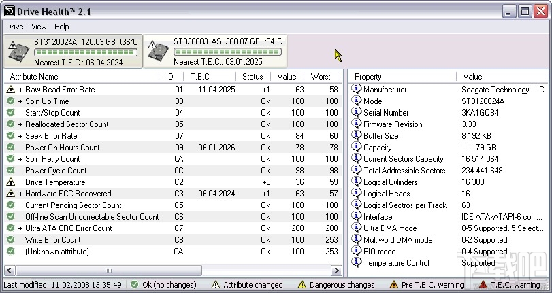
Task: Open the View menu
Action: tap(39, 27)
